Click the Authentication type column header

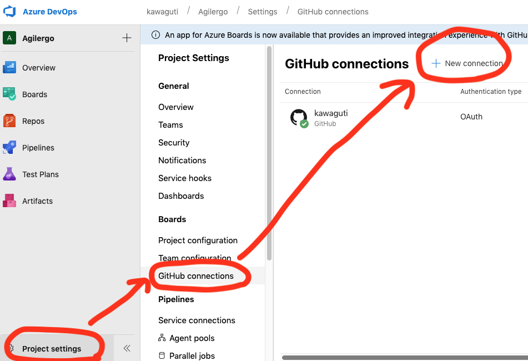(x=491, y=92)
